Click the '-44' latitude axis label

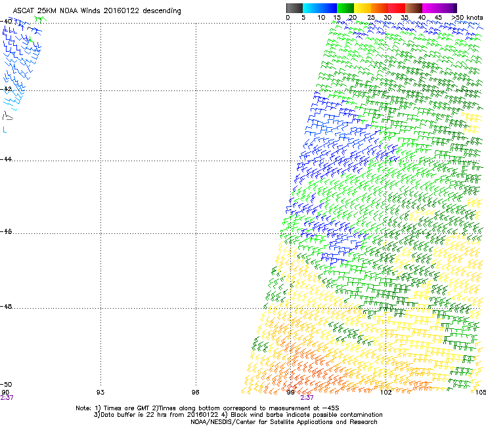(x=6, y=159)
